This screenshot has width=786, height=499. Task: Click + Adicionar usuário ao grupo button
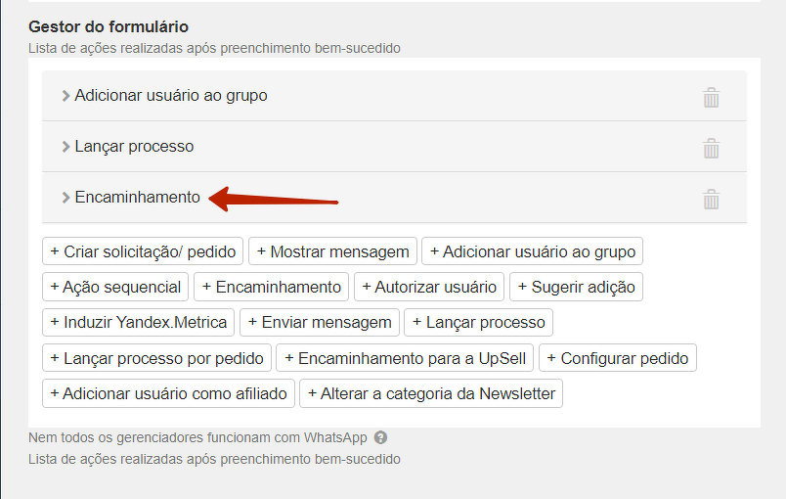533,251
